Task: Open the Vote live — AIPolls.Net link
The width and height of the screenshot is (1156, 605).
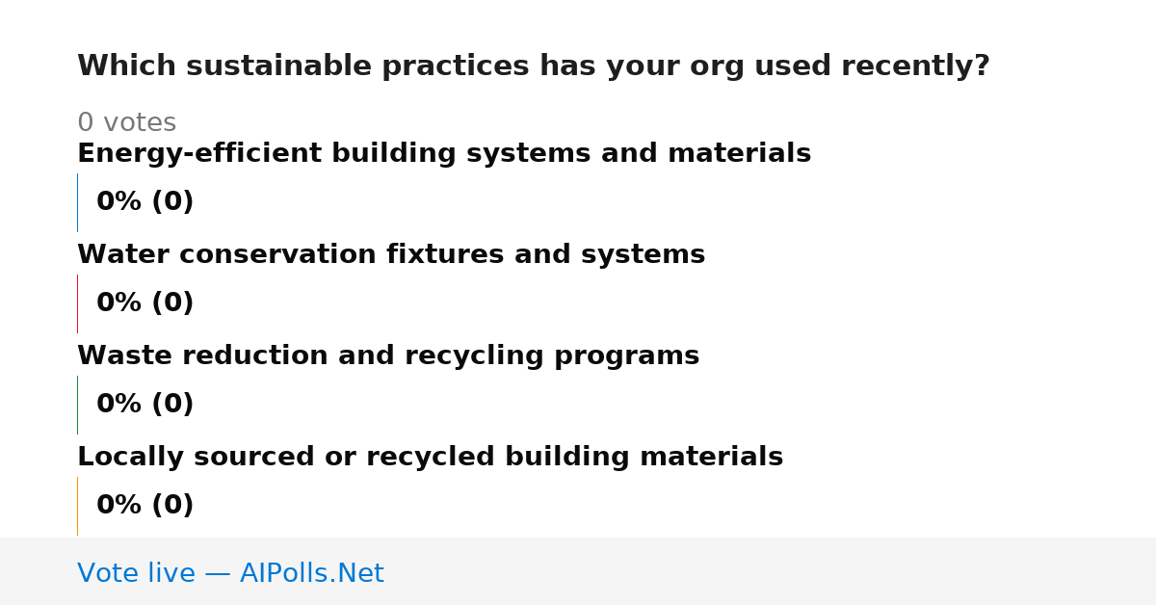Action: [x=230, y=573]
